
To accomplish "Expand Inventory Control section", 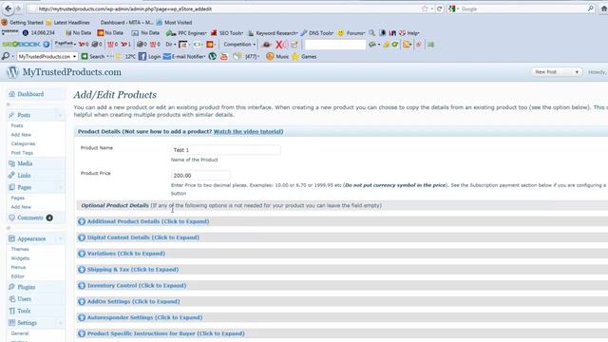I will pos(137,285).
